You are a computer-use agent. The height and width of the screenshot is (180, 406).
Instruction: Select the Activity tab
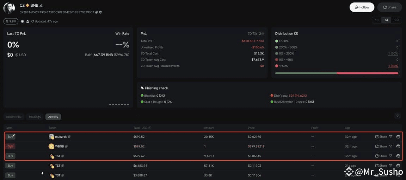(53, 117)
